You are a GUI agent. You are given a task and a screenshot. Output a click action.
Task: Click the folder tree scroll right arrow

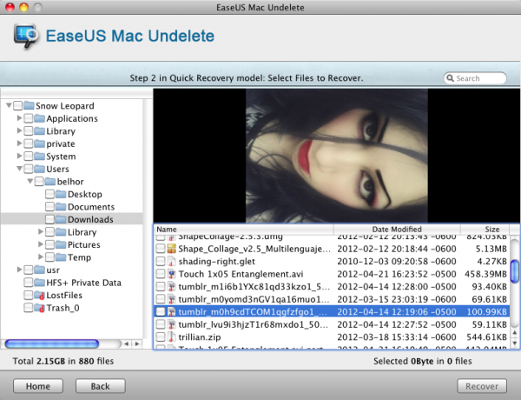[137, 343]
